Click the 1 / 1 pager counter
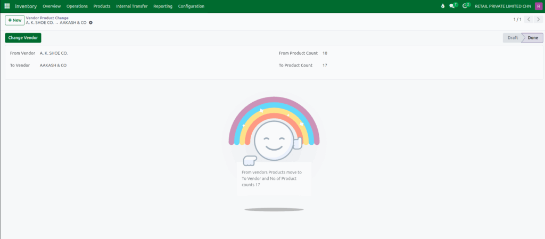Viewport: 545px width, 239px height. pyautogui.click(x=517, y=20)
